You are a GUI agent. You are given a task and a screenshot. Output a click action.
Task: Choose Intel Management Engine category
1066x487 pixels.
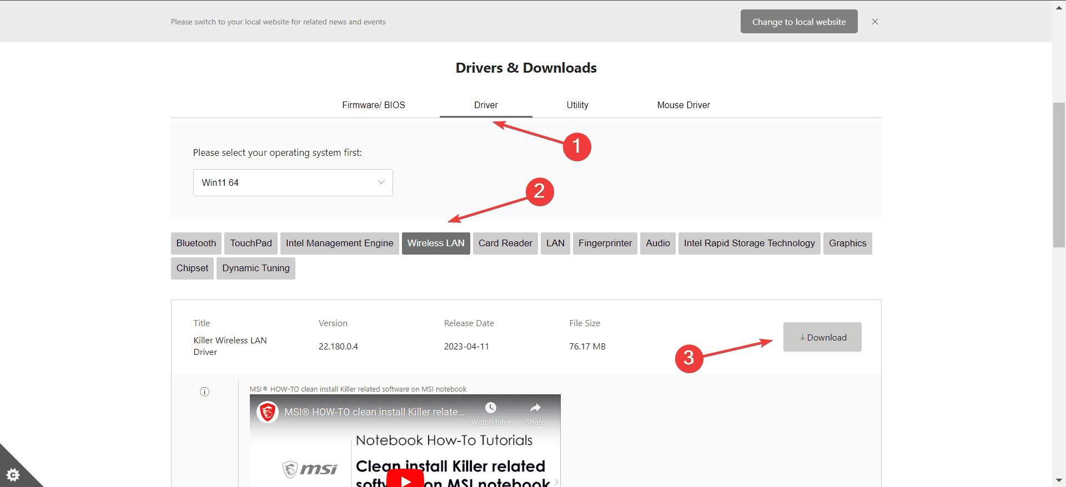click(x=340, y=243)
